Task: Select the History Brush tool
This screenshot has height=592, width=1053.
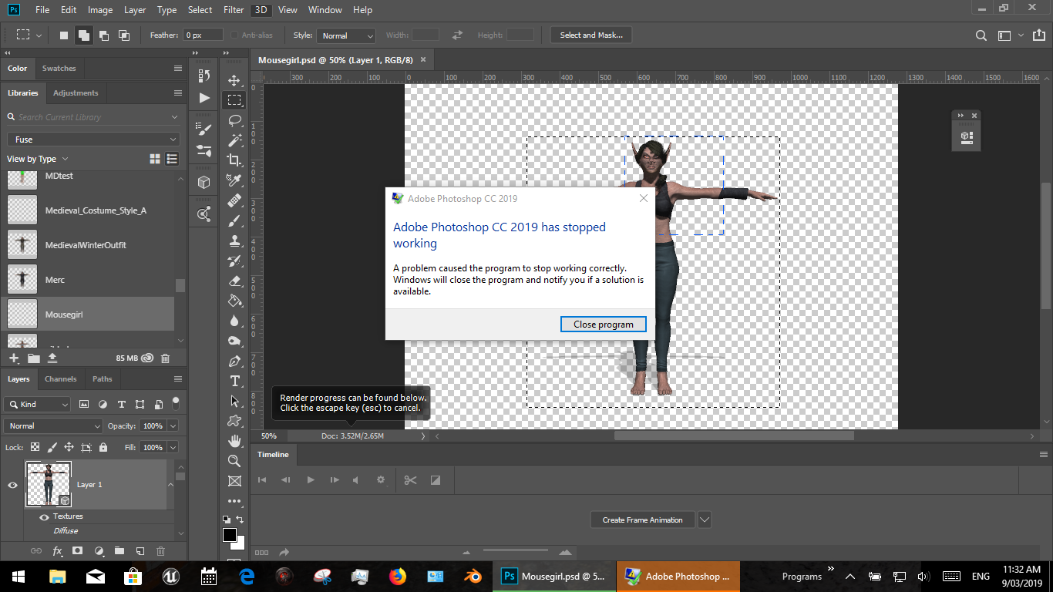Action: click(x=234, y=261)
